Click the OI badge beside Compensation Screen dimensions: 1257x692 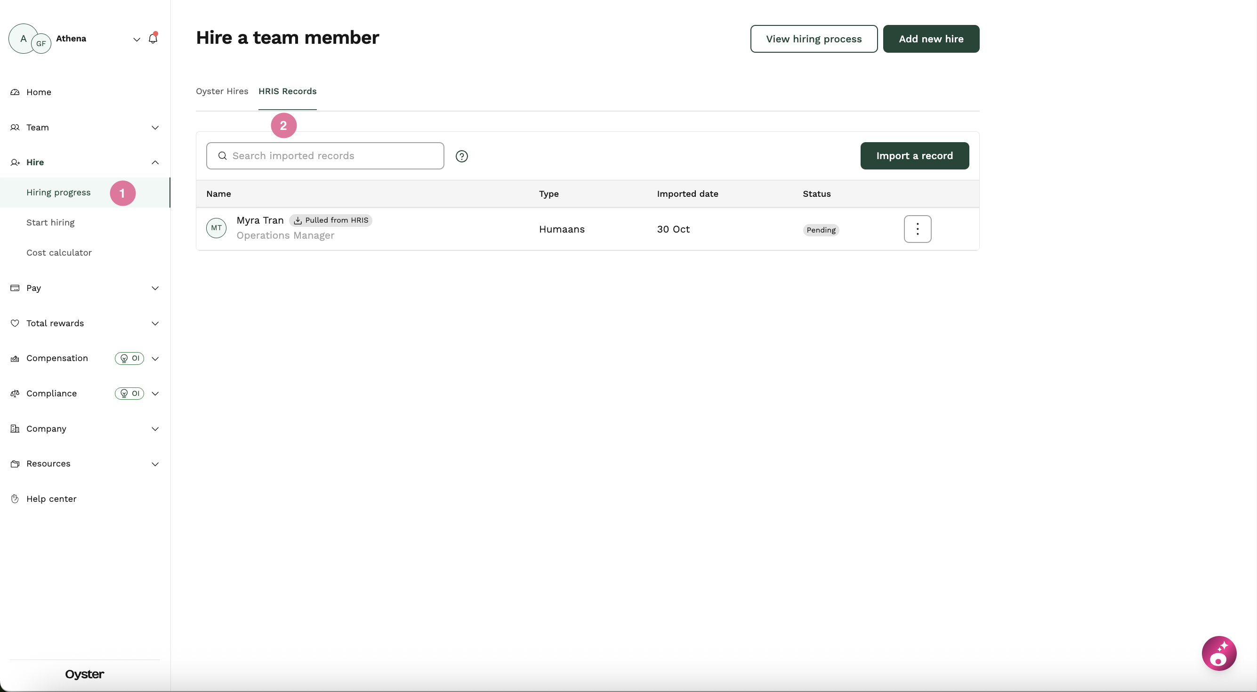pyautogui.click(x=129, y=358)
